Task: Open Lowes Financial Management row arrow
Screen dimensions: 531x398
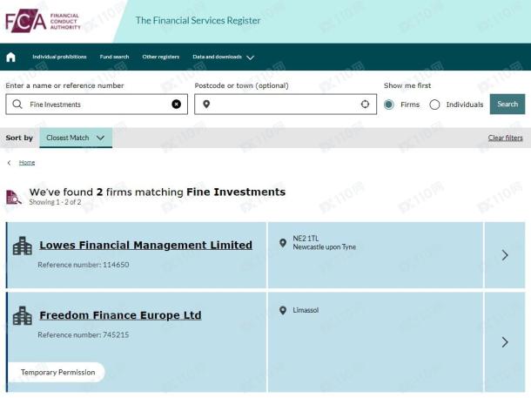Action: tap(505, 255)
